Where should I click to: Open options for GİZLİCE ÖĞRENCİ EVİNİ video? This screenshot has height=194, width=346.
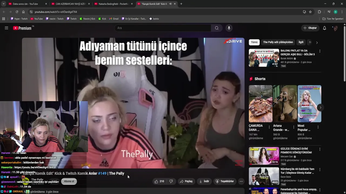coord(320,149)
